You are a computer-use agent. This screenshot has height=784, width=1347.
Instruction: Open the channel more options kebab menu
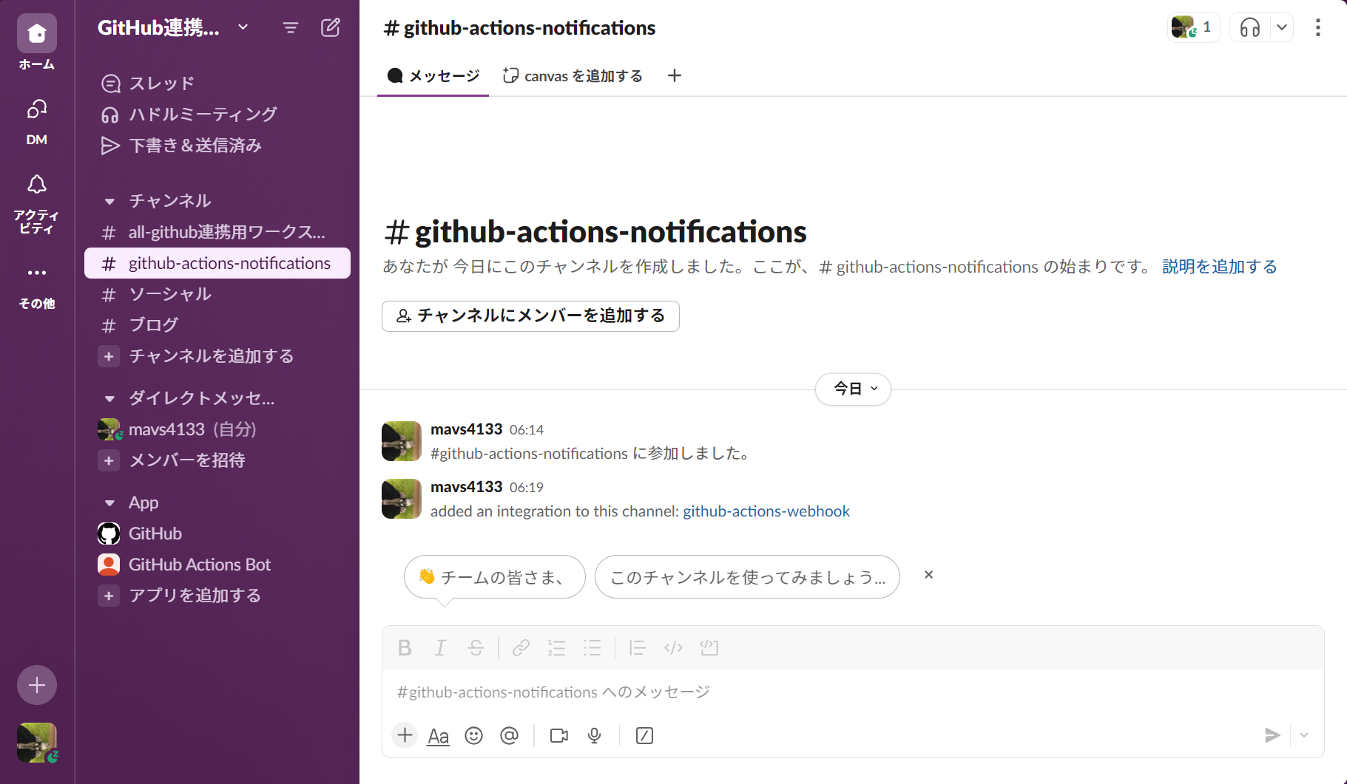point(1318,28)
